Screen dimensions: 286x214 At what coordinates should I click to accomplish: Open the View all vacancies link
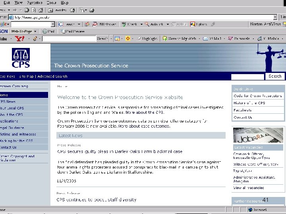coord(249,188)
